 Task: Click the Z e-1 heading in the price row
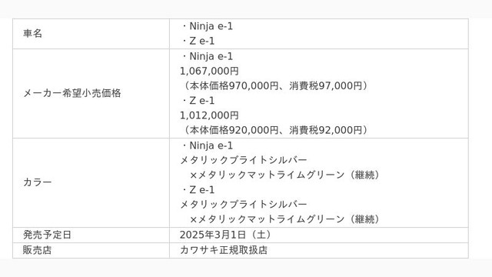[198, 101]
